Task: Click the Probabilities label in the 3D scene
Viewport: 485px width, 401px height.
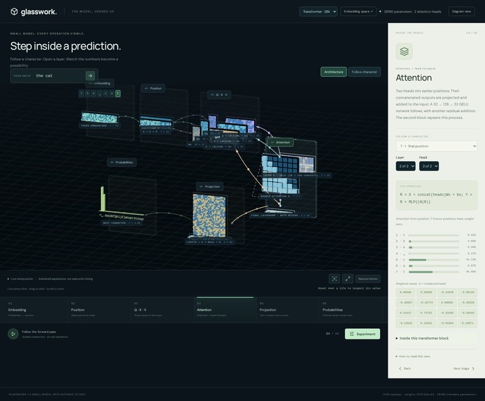Action: [122, 162]
